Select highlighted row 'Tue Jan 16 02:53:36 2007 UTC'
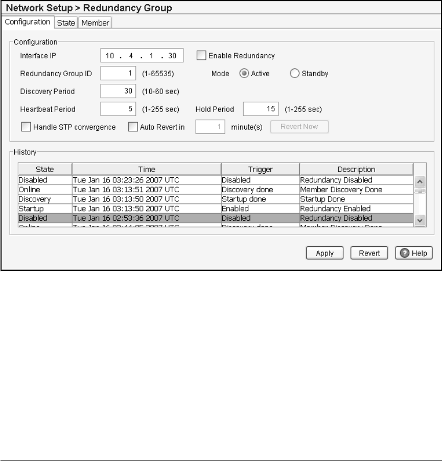442x461 pixels. (x=216, y=218)
